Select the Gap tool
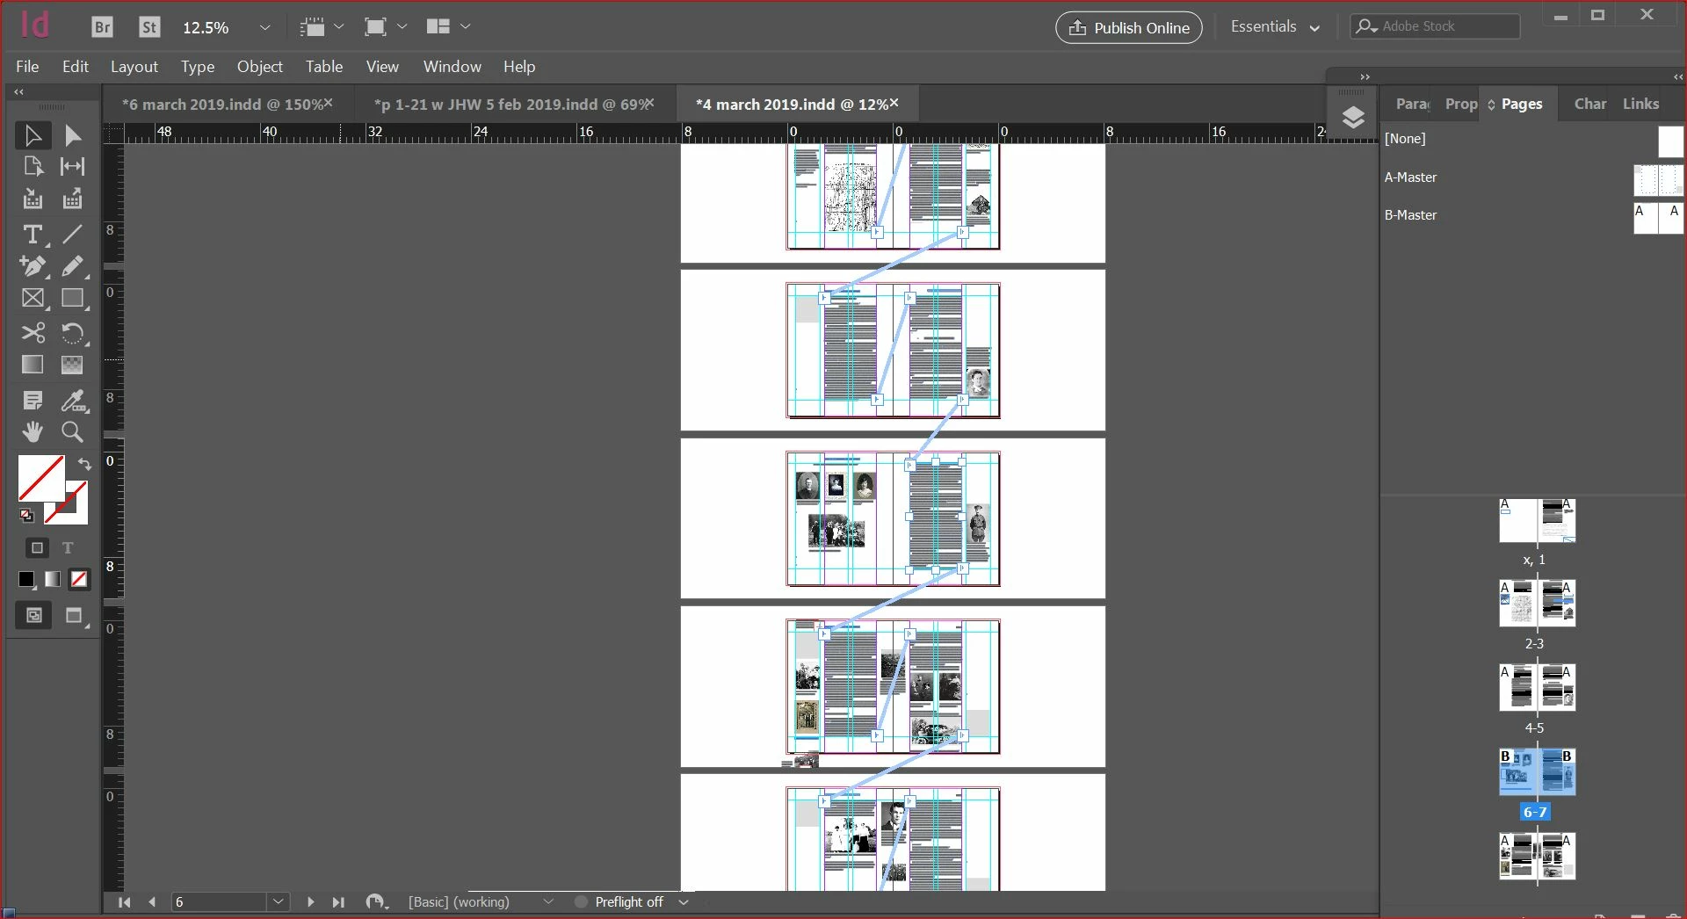Screen dimensions: 1687x919 [72, 166]
